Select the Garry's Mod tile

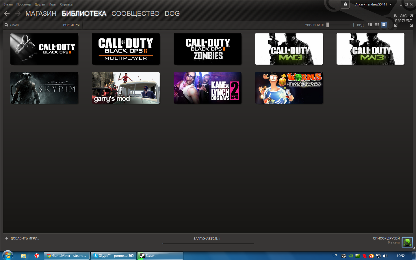[126, 88]
